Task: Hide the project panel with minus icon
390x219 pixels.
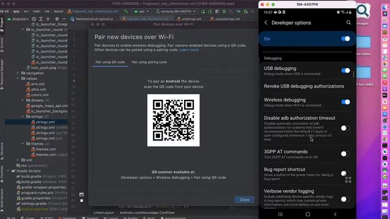Action: pos(64,19)
